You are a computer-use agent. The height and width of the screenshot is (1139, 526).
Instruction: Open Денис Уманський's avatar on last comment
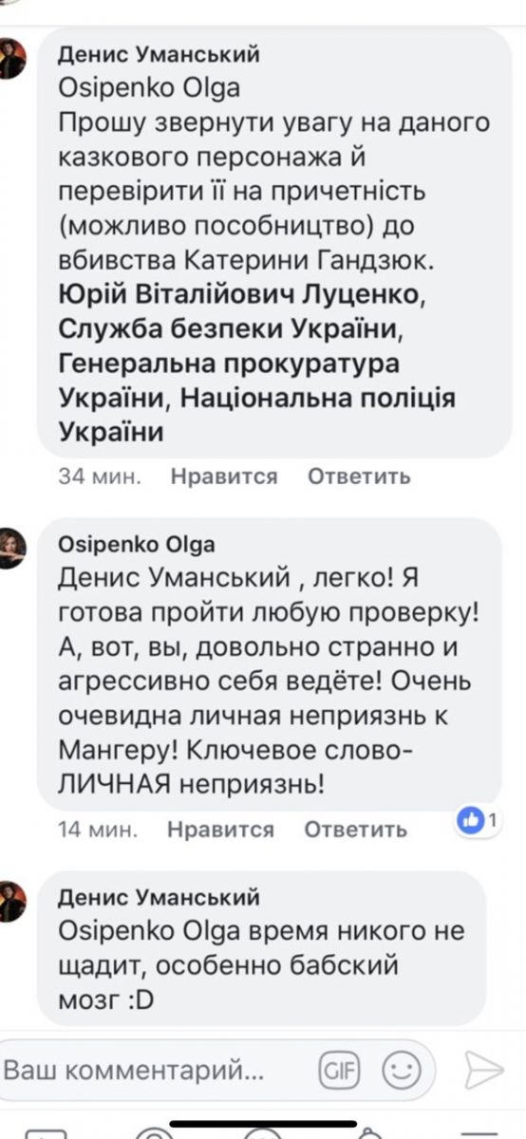[12, 901]
